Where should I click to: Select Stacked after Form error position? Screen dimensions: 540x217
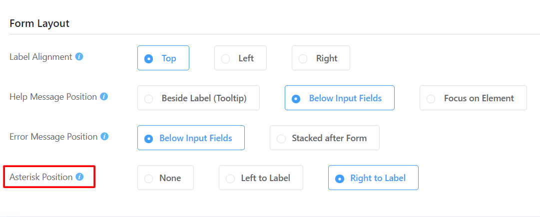pos(324,138)
